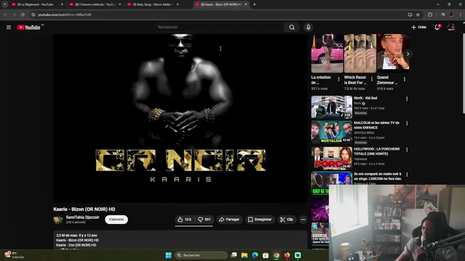Subscribe with the S'abonner button

tap(116, 219)
